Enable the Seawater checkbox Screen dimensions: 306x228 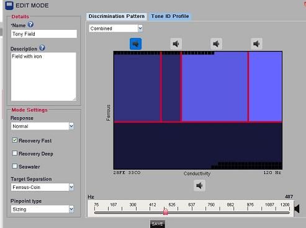click(x=15, y=166)
